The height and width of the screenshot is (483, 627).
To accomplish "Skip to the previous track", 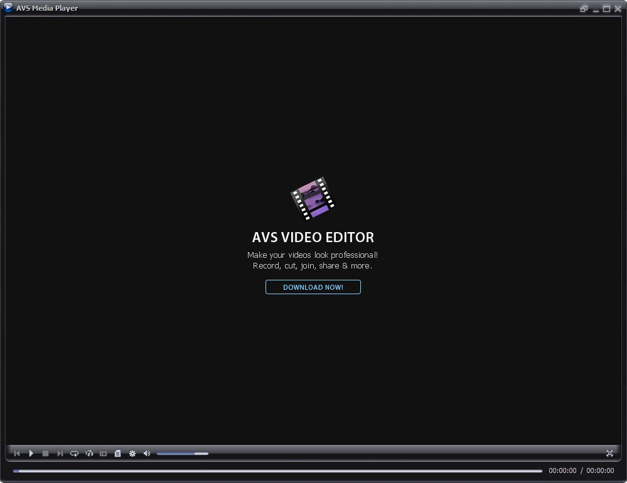I will [17, 454].
